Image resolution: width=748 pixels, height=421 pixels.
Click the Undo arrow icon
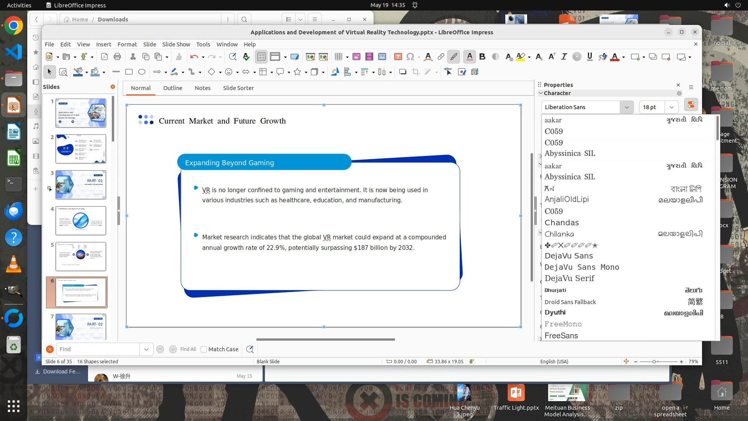194,57
